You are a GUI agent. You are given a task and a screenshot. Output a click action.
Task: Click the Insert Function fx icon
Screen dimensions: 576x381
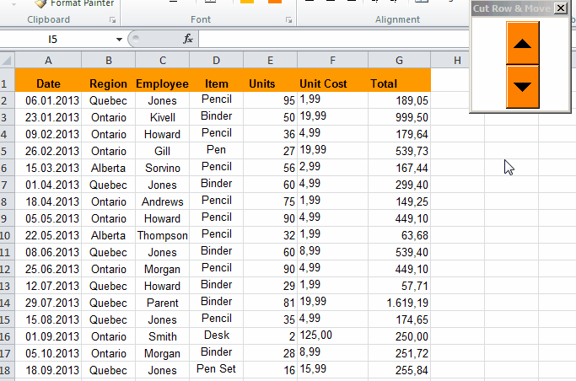tap(188, 39)
